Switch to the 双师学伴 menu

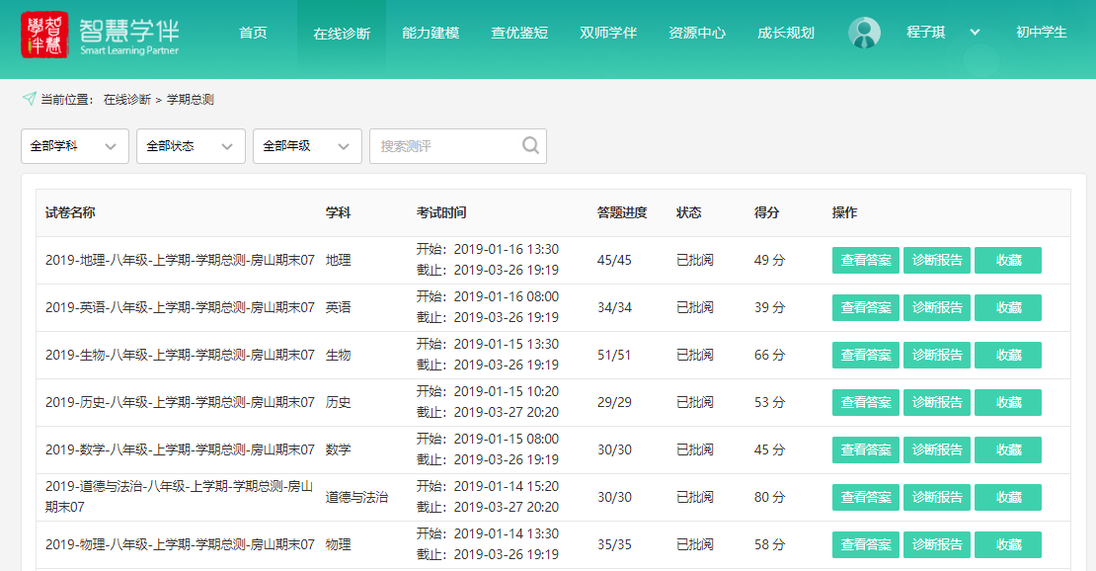click(608, 33)
